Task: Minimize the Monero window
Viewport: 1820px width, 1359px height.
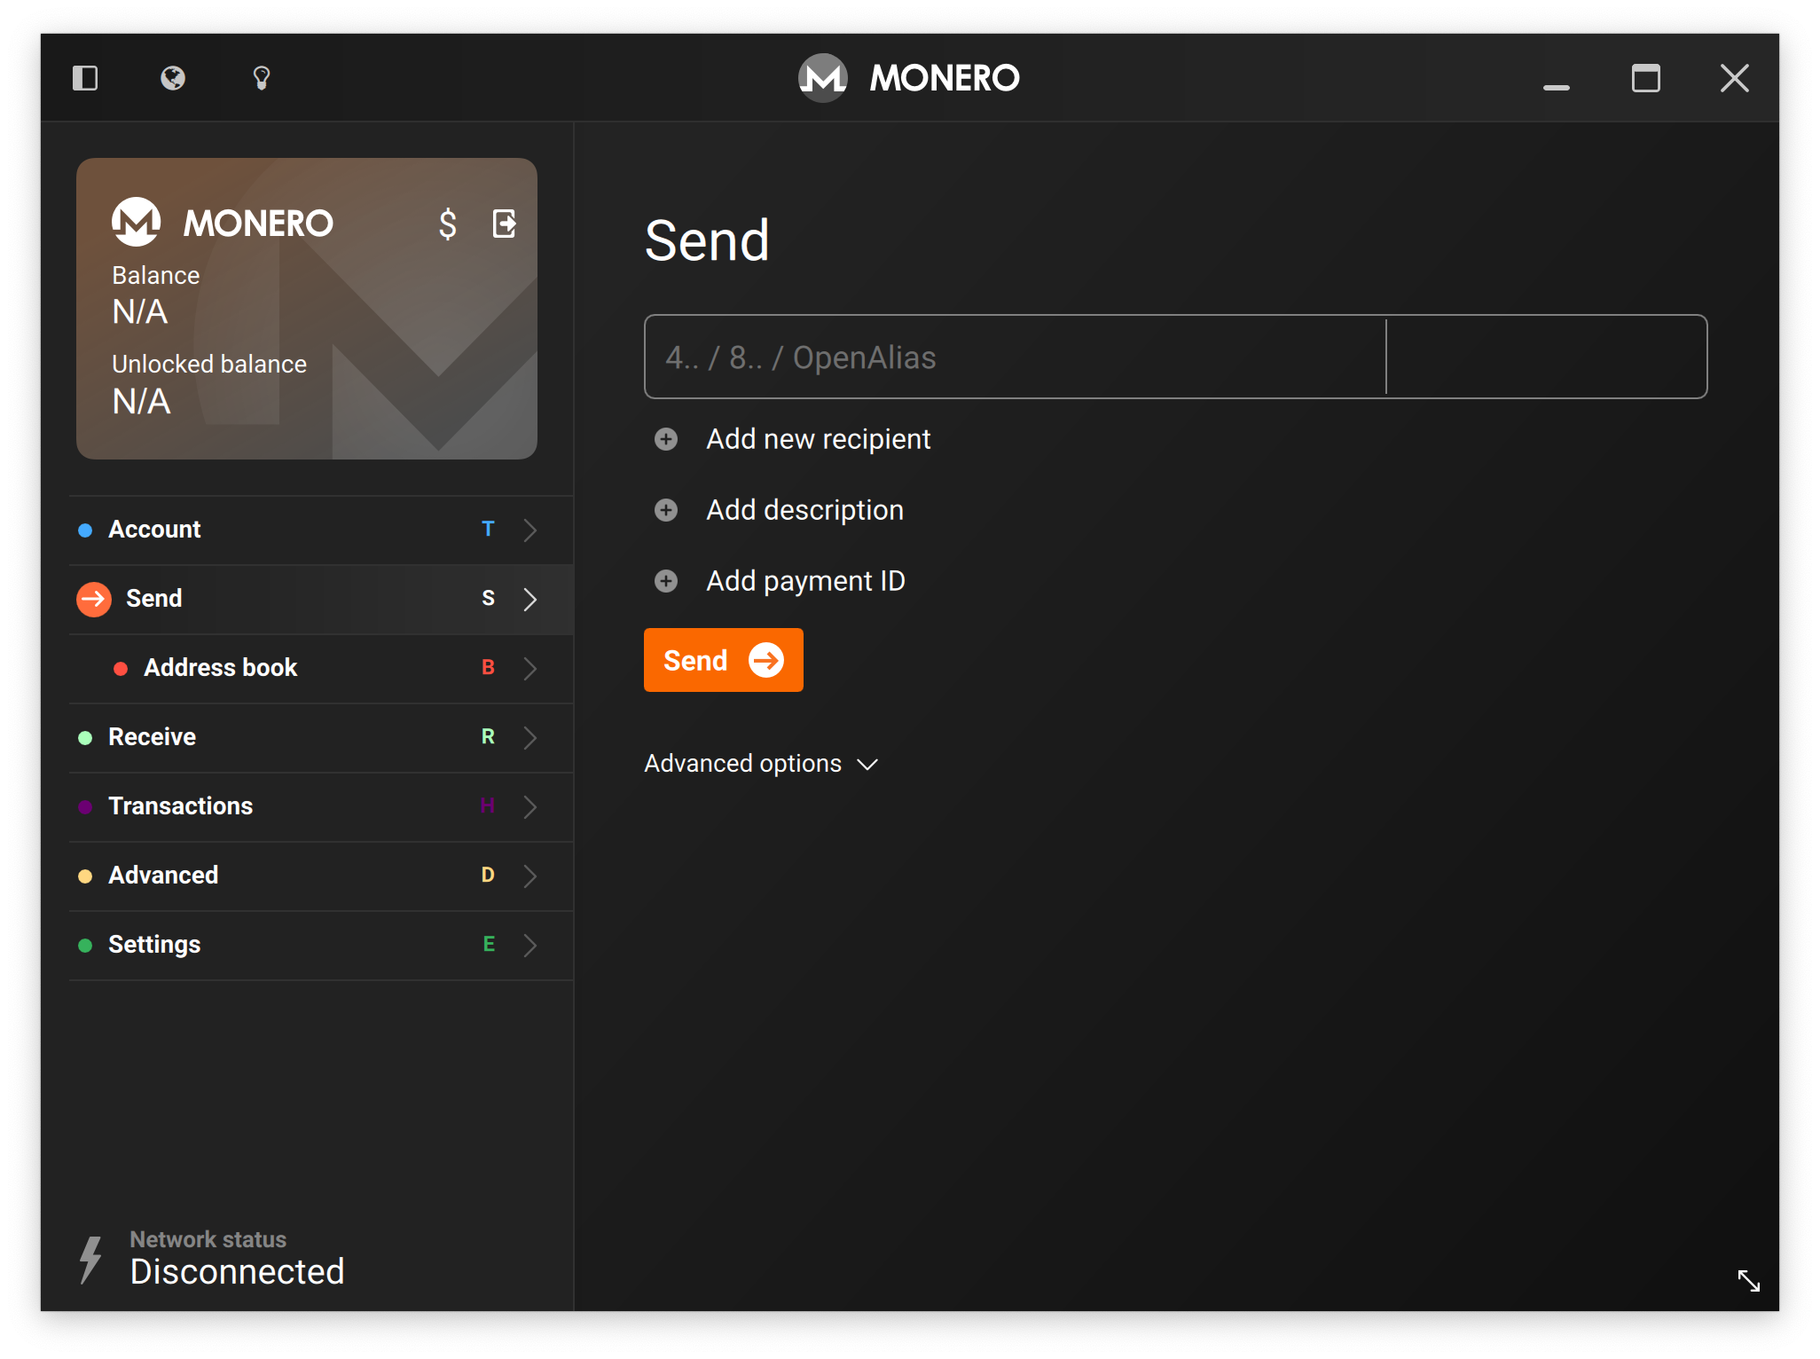Action: (x=1557, y=87)
